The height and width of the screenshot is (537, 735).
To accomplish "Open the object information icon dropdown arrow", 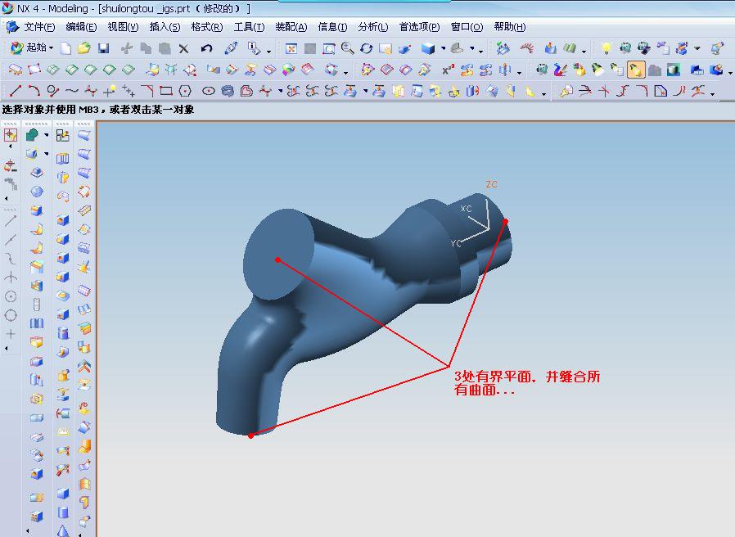I will [x=268, y=51].
